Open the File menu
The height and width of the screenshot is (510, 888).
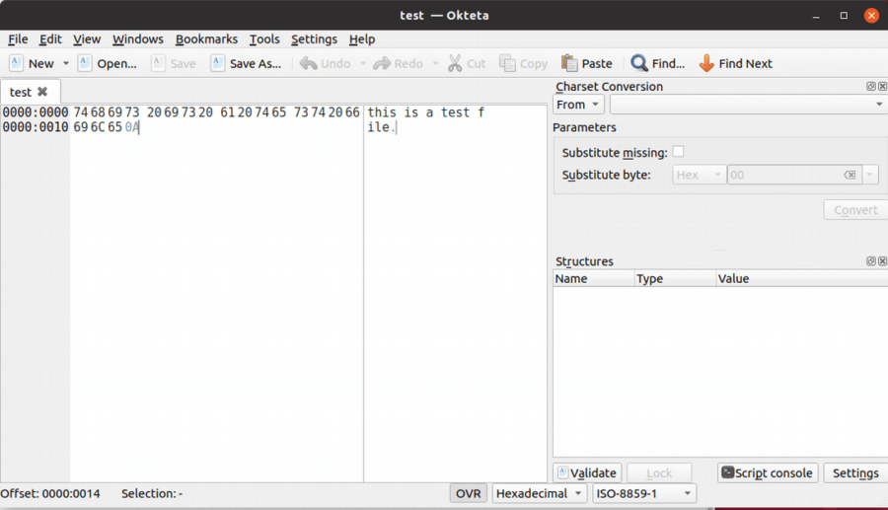click(x=18, y=39)
